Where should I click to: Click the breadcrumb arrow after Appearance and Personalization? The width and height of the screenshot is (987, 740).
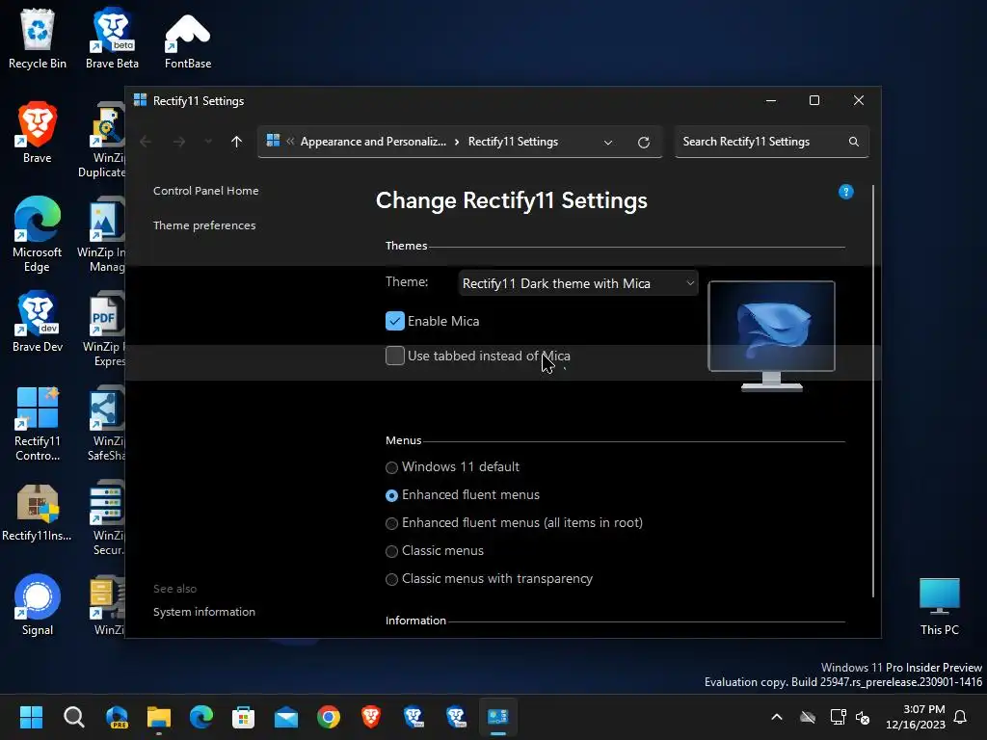pos(457,142)
